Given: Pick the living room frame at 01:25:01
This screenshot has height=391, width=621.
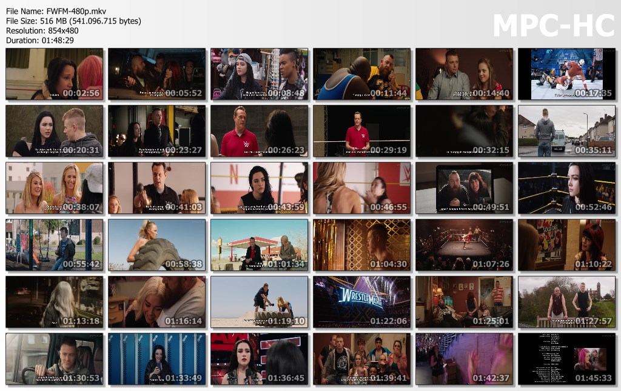Looking at the screenshot, I should pos(464,302).
